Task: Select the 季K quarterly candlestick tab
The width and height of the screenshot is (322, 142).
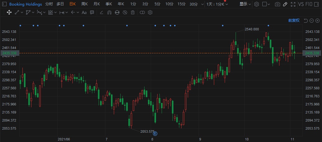Action: [x=109, y=4]
